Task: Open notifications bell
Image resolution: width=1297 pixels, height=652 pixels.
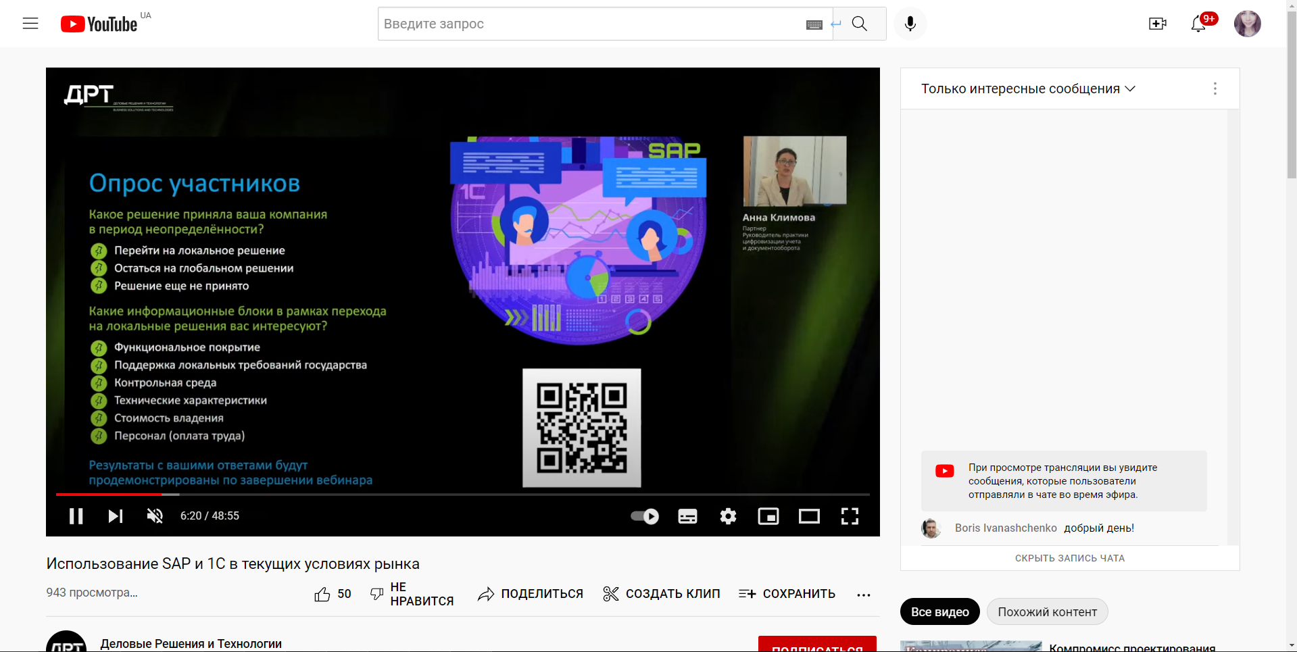Action: (x=1198, y=24)
